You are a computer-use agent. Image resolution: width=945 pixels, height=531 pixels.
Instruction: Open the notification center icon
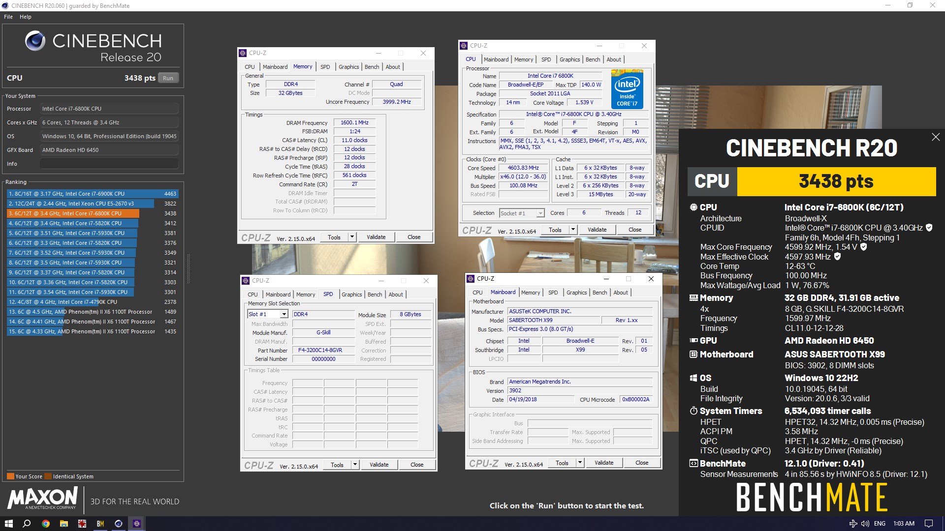[929, 524]
